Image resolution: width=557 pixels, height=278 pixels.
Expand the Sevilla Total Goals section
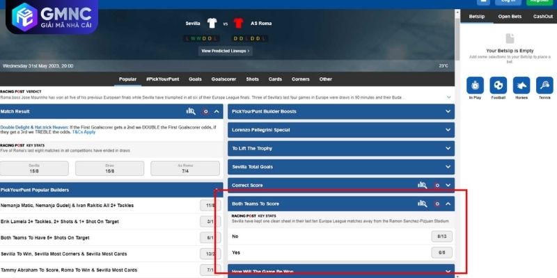(x=341, y=167)
